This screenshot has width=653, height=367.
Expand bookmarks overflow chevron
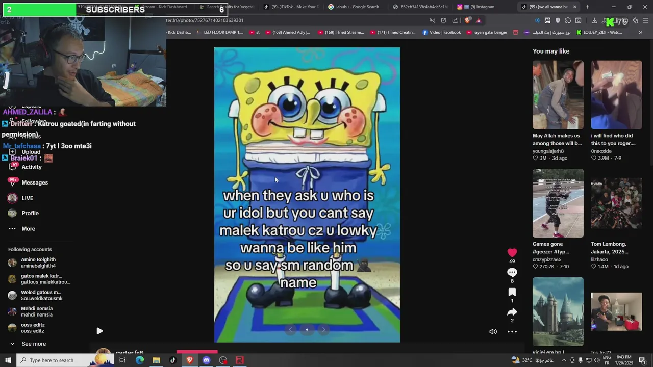pyautogui.click(x=641, y=32)
